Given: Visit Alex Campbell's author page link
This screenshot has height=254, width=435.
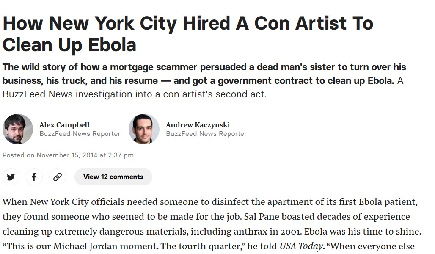Looking at the screenshot, I should (x=64, y=125).
